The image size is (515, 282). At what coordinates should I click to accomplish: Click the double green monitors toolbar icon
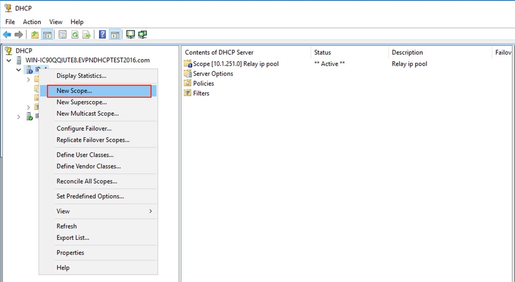coord(142,34)
